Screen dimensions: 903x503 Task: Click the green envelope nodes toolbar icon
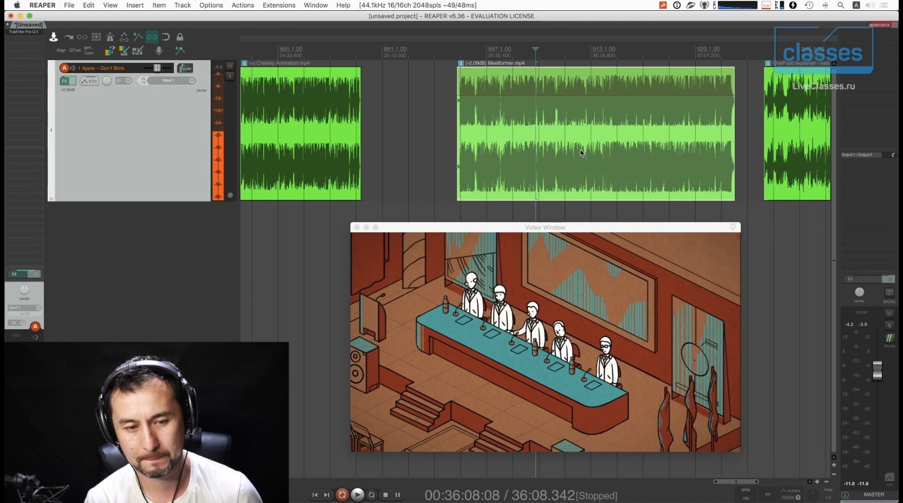[180, 50]
